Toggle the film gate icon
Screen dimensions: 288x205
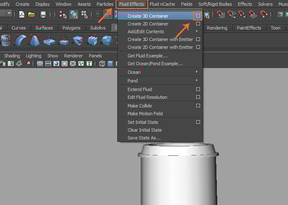[48, 64]
